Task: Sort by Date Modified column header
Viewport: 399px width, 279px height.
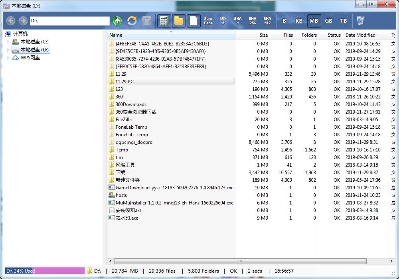Action: [x=360, y=35]
